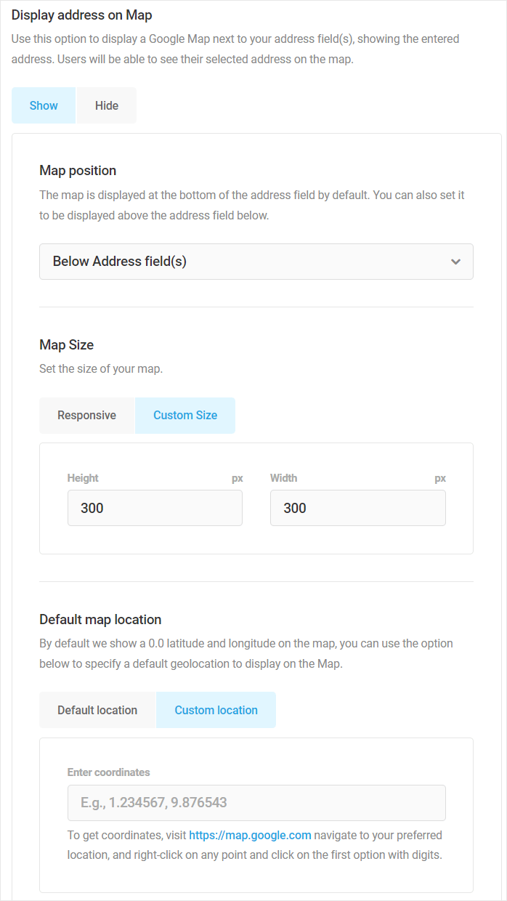The height and width of the screenshot is (901, 507).
Task: Hide the map by selecting Hide
Action: (x=106, y=105)
